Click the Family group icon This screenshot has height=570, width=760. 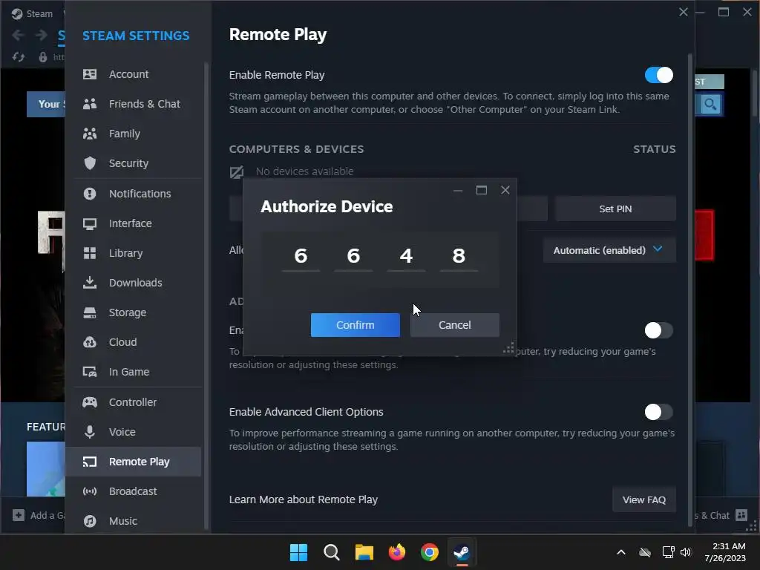point(90,134)
